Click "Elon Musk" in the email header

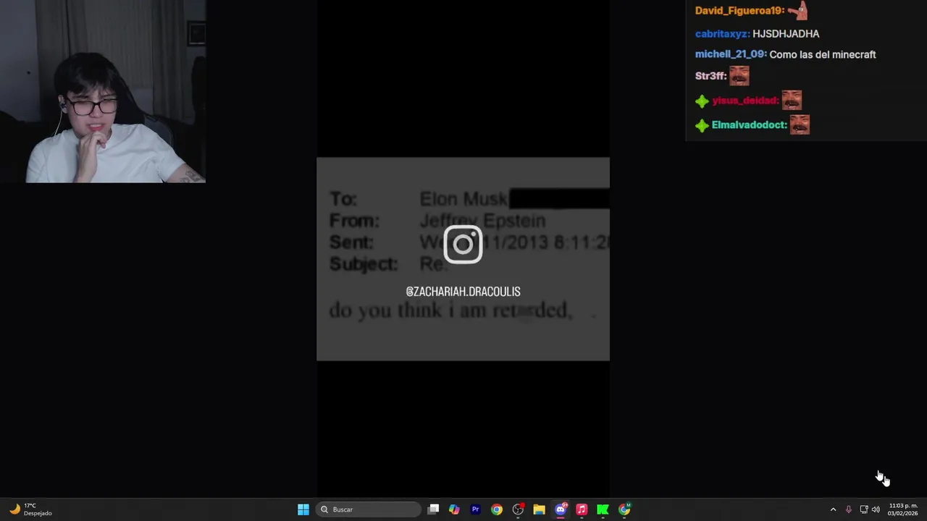463,198
